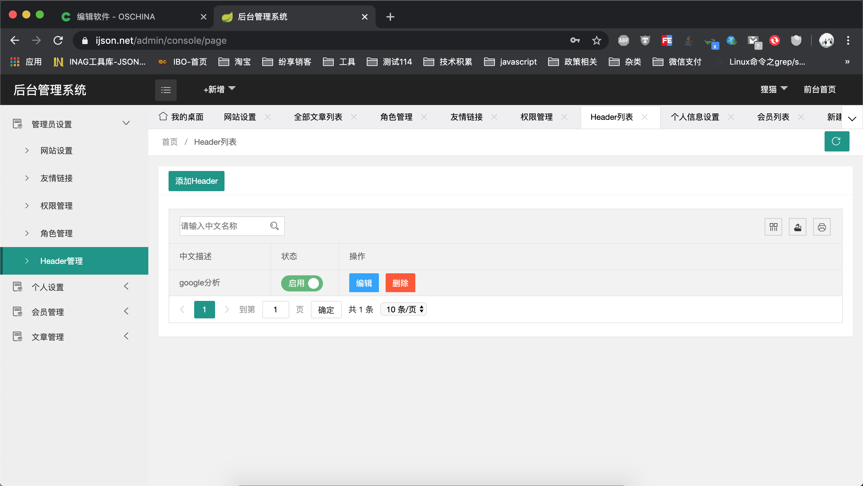Screen dimensions: 863x486
Task: Click the 请输入中文名称 search field
Action: tap(222, 226)
